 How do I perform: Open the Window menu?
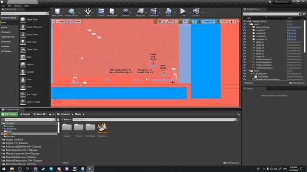point(18,6)
